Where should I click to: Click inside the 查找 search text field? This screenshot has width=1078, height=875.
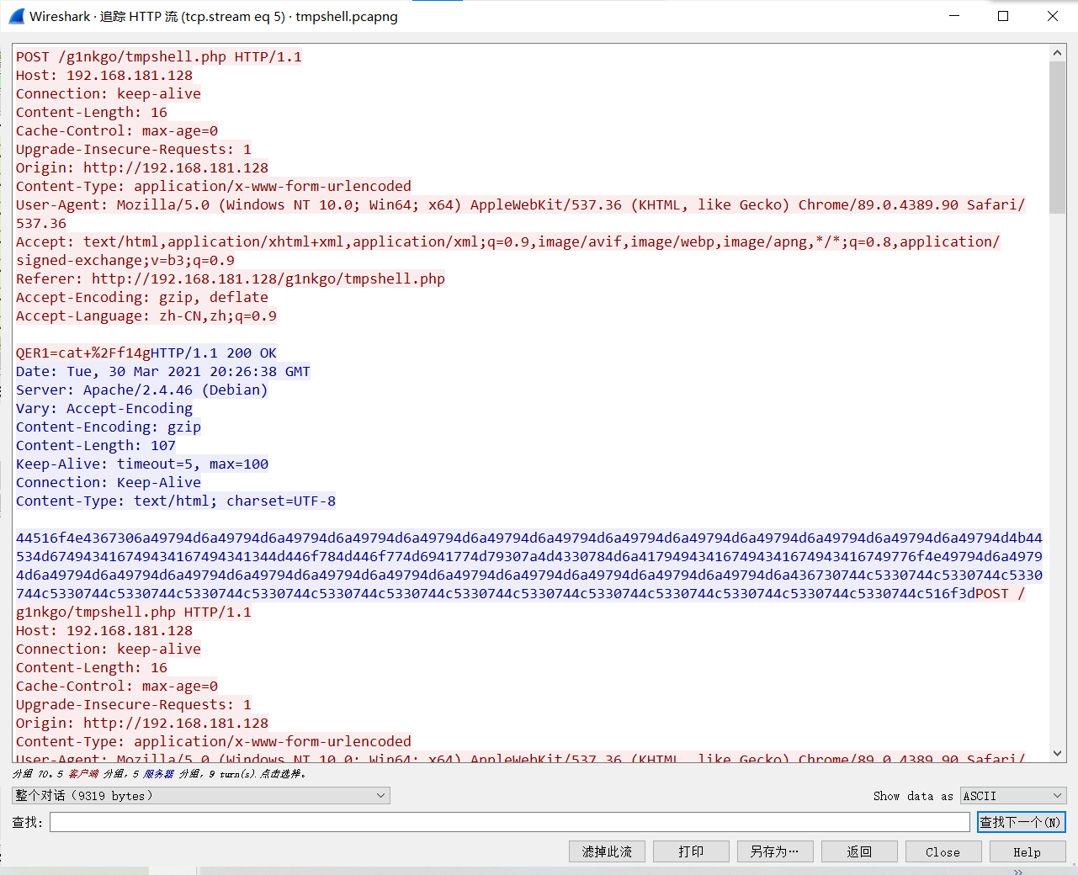509,822
